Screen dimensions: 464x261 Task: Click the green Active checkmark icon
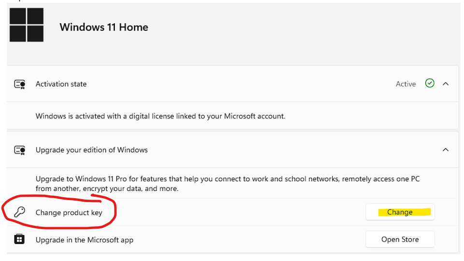click(430, 83)
